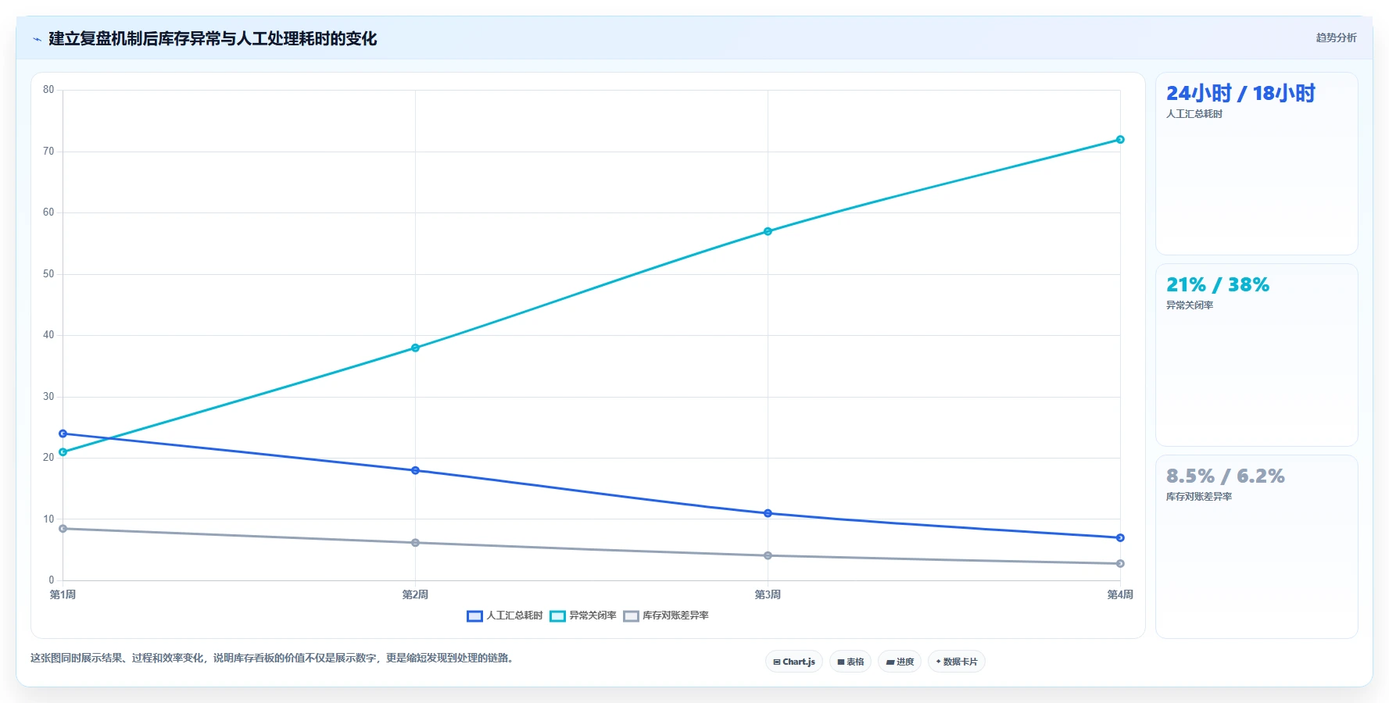Click 库存对账差异率 data point at 第1周

[63, 529]
